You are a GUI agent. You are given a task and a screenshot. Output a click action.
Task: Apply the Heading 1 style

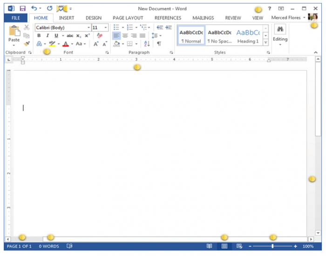(x=248, y=36)
